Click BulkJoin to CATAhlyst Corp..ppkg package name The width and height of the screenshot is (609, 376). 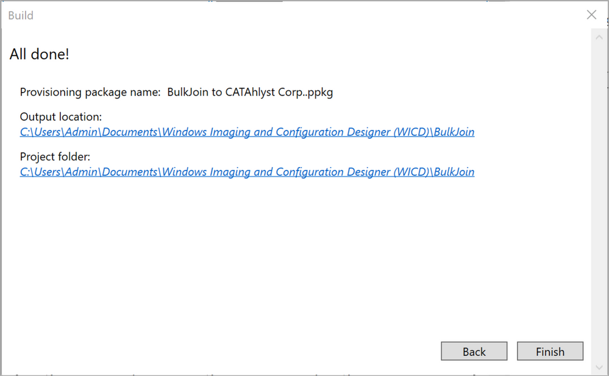(250, 93)
